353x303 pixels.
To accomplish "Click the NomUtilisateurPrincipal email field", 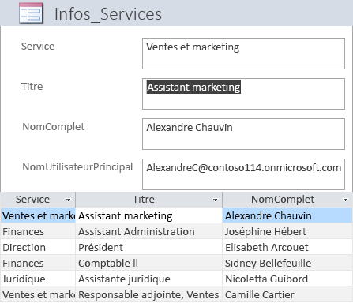I will (x=243, y=174).
